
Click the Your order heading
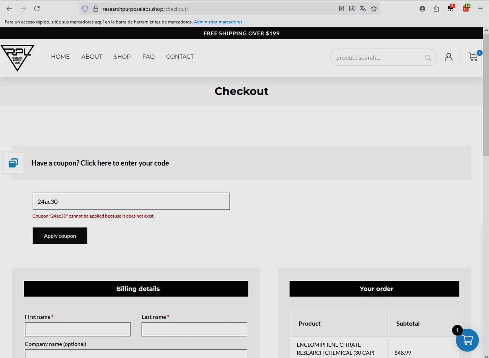376,289
